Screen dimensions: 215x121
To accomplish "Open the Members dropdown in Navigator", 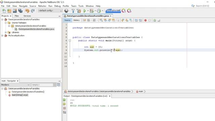I will [15, 85].
